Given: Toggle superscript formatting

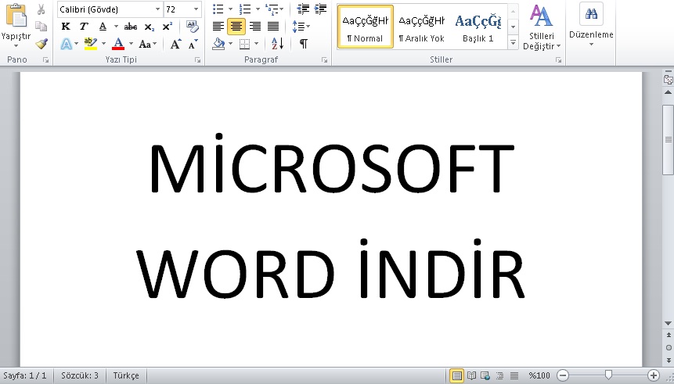Looking at the screenshot, I should tap(168, 27).
